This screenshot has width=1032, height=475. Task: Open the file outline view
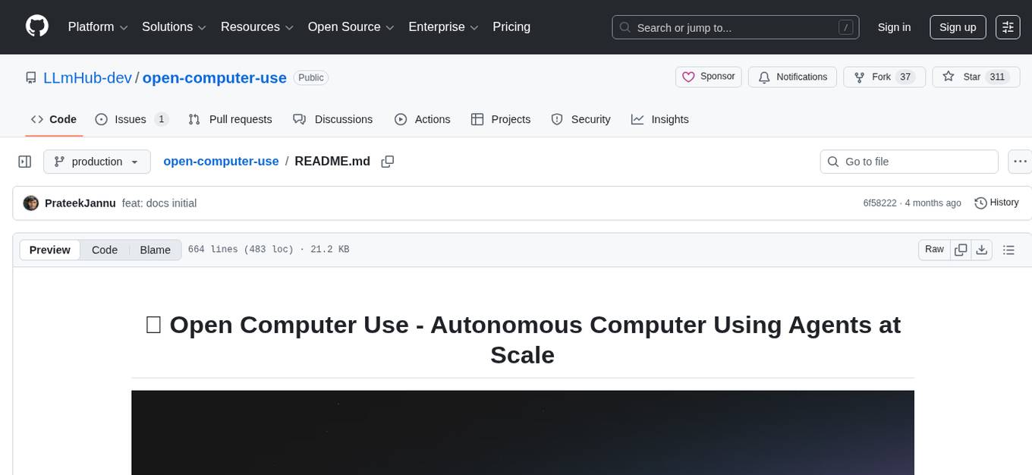1008,249
